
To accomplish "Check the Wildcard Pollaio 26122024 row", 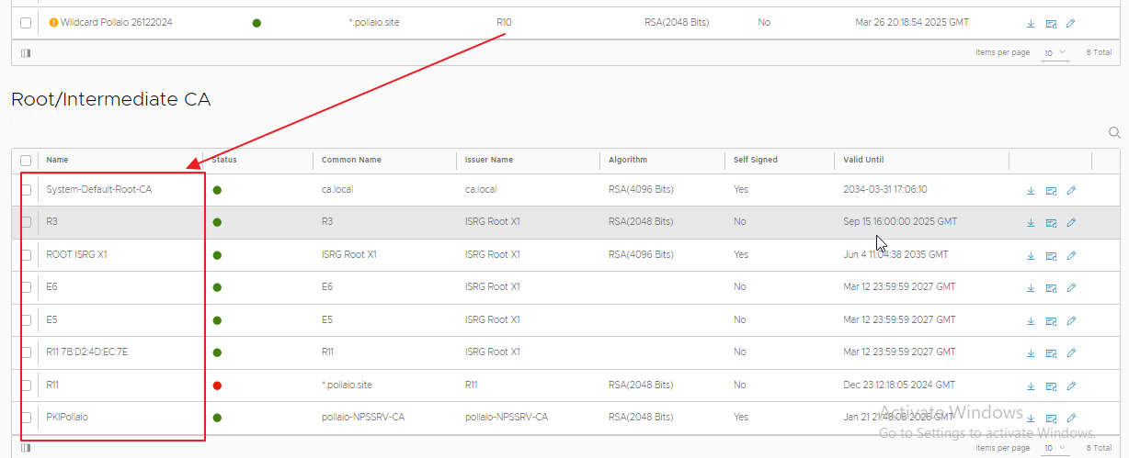I will [x=26, y=23].
